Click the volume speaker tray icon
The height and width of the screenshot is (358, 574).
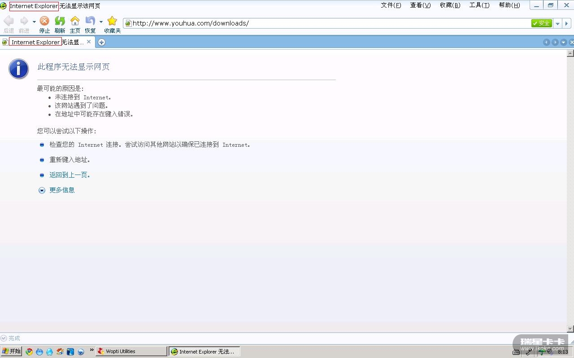tap(549, 352)
